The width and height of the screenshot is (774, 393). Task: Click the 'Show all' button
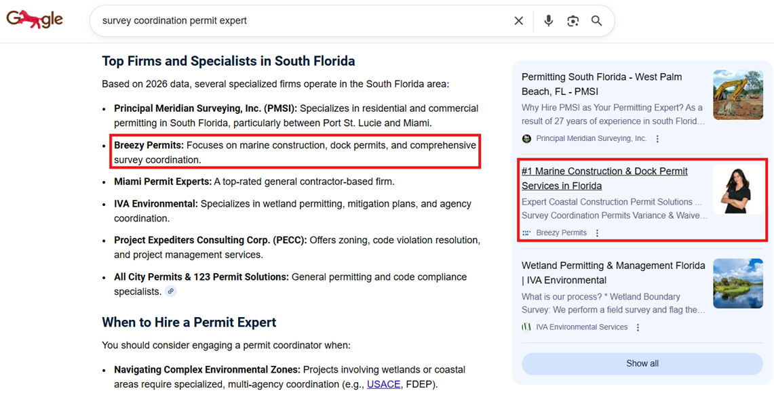click(x=642, y=363)
